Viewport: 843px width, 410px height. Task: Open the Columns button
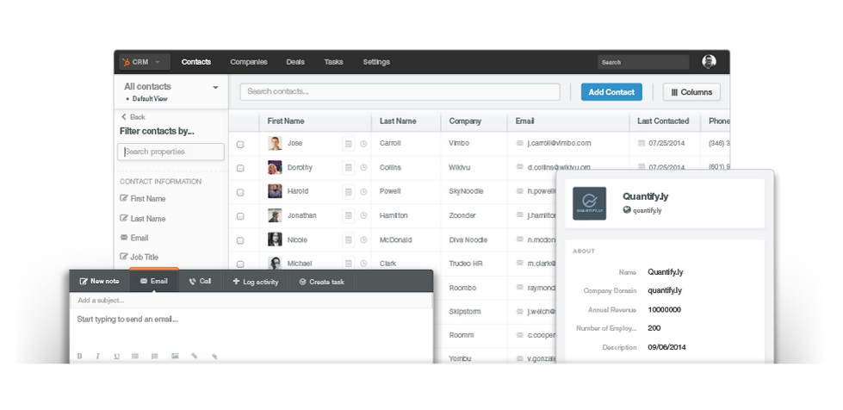[x=691, y=92]
